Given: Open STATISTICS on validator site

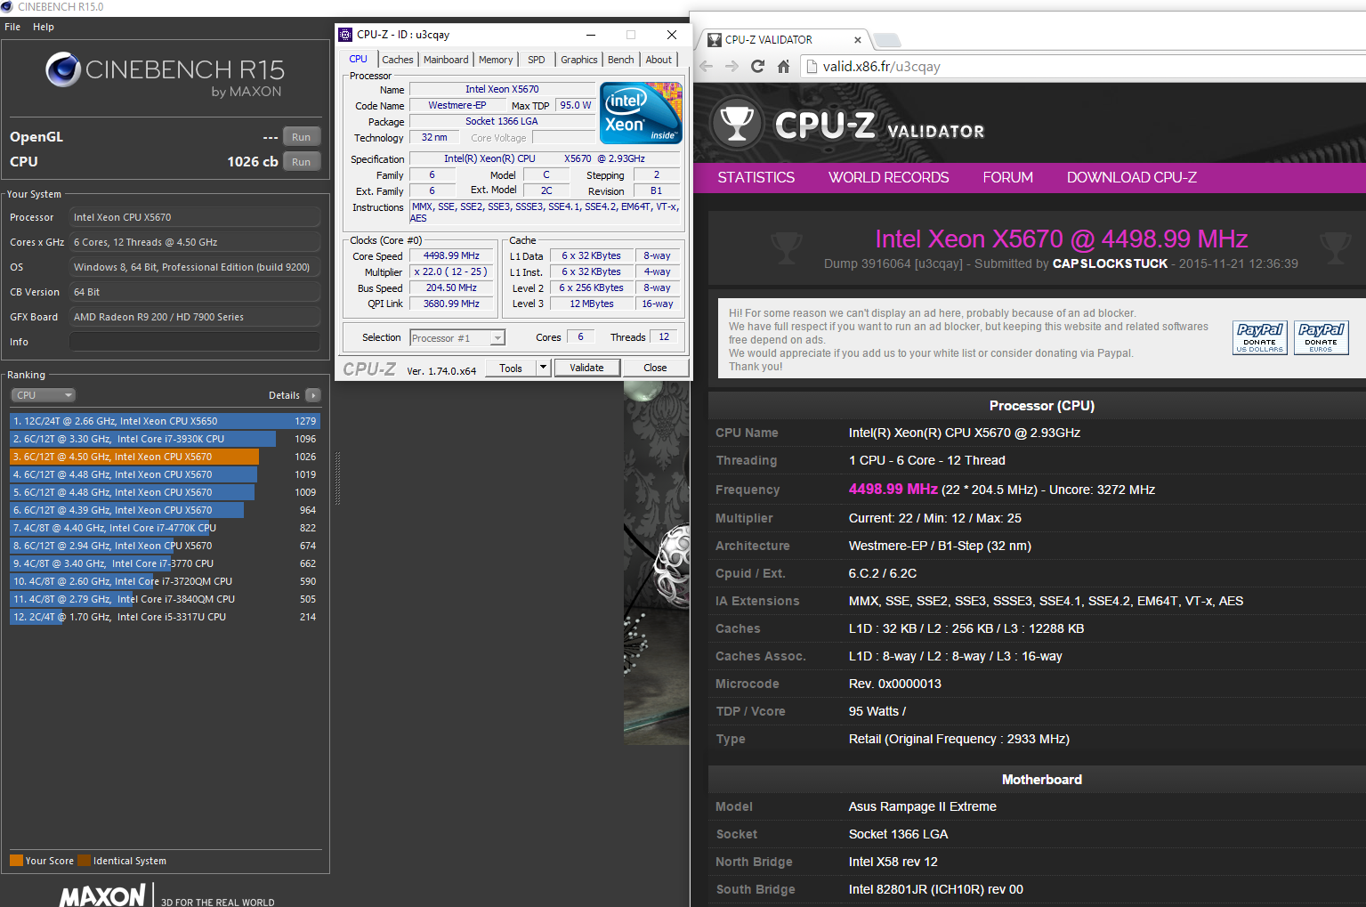Looking at the screenshot, I should tap(756, 177).
